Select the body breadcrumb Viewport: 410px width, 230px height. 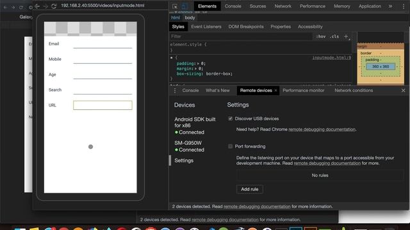tap(190, 18)
